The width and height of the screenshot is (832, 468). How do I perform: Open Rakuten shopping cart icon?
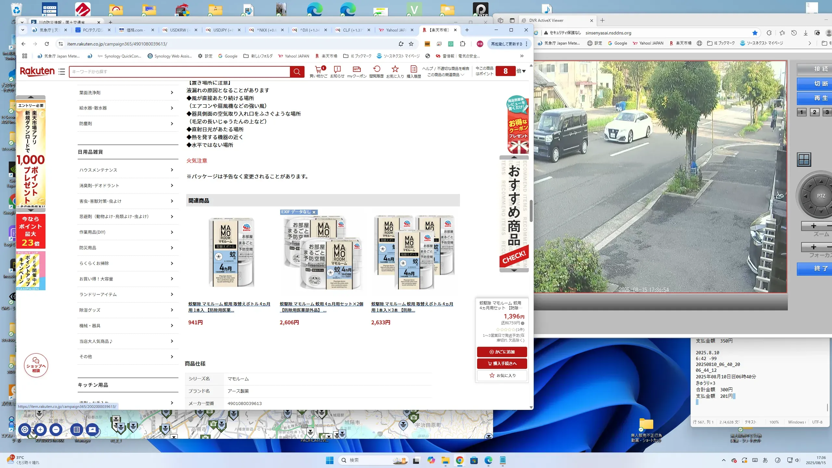(x=318, y=70)
